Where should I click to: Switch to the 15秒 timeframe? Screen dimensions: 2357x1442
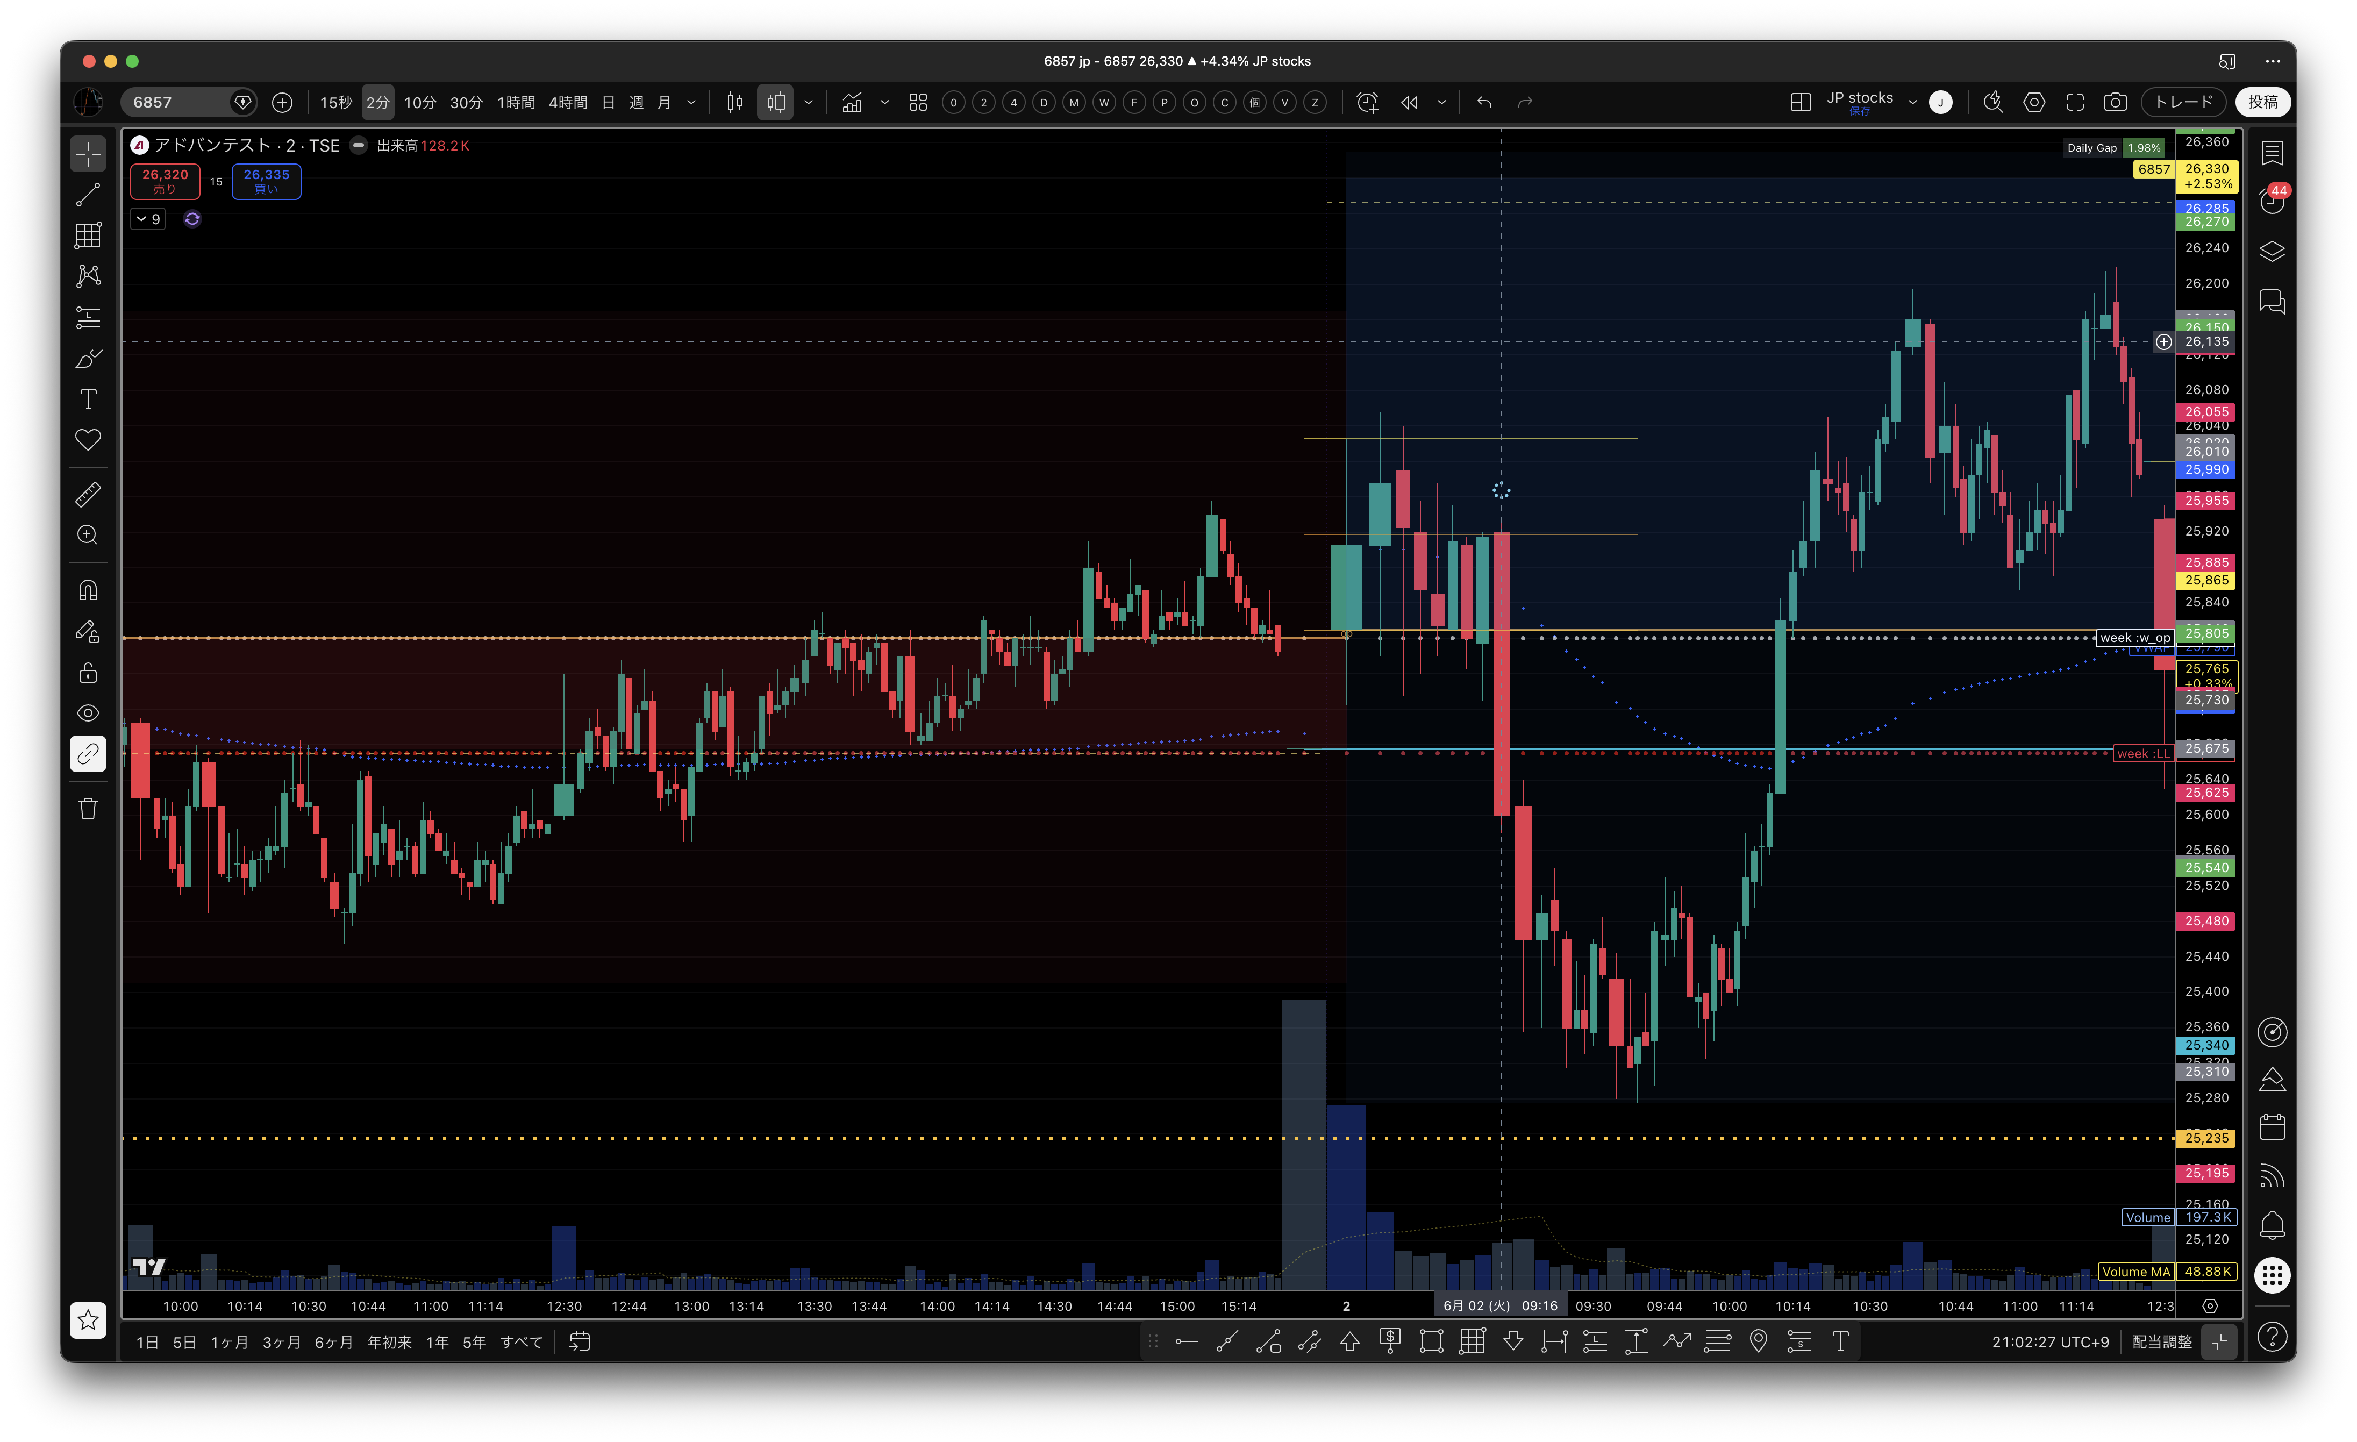pyautogui.click(x=336, y=102)
